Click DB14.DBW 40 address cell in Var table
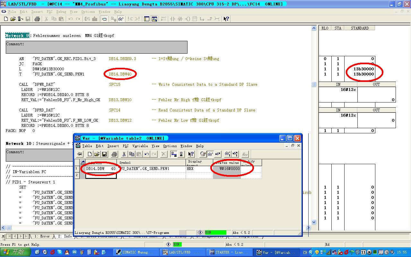This screenshot has height=257, width=411. [x=101, y=169]
